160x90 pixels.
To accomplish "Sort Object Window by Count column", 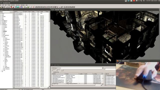I will (25, 12).
